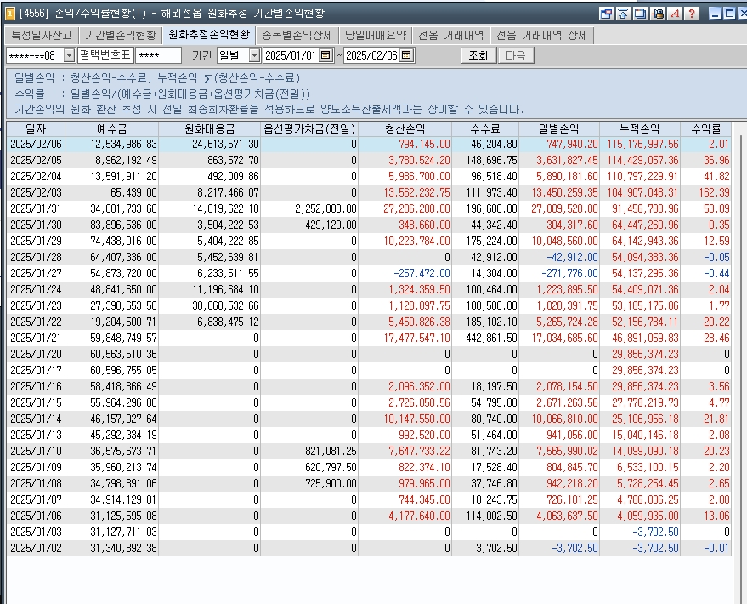Click the 일자 column header
Image resolution: width=747 pixels, height=604 pixels.
point(36,128)
